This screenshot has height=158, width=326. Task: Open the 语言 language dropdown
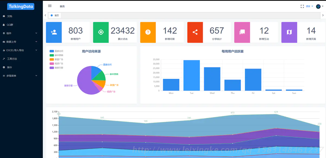click(309, 6)
